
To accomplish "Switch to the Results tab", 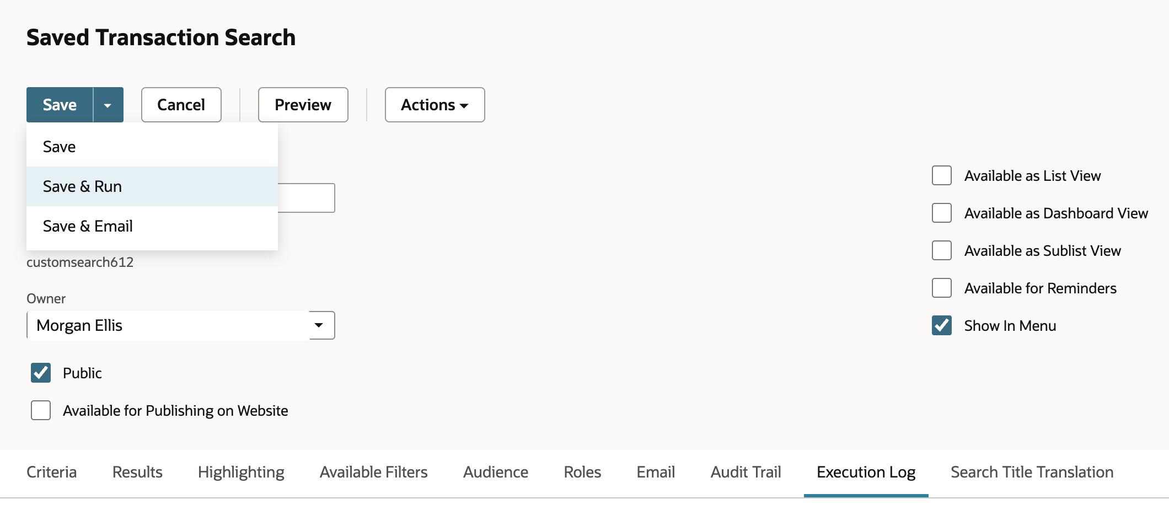I will pos(137,472).
